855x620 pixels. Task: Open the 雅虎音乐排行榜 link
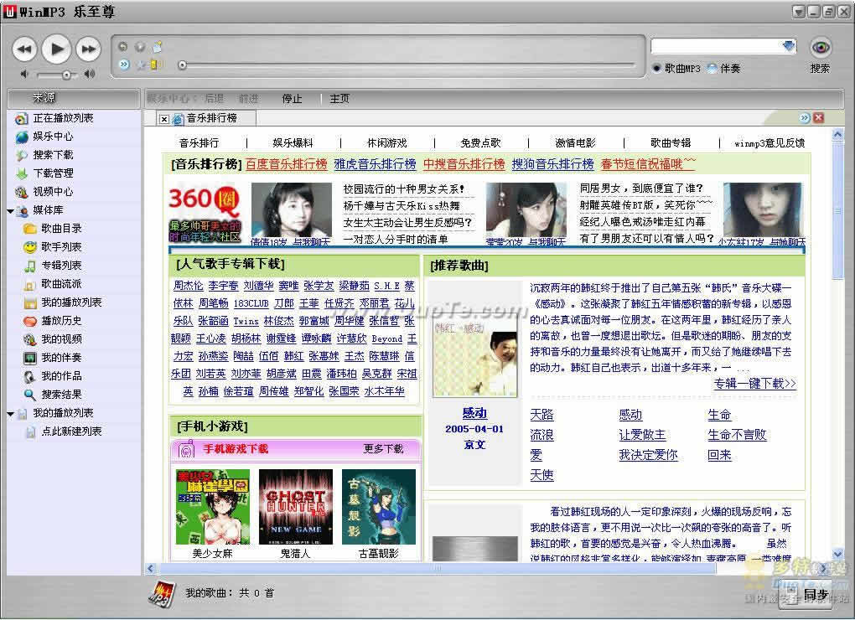376,164
